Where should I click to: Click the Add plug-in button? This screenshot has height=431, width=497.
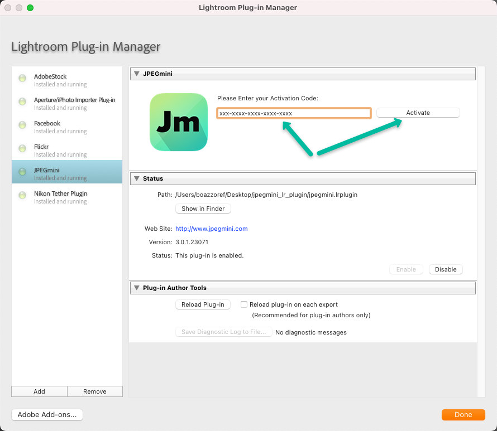tap(39, 391)
